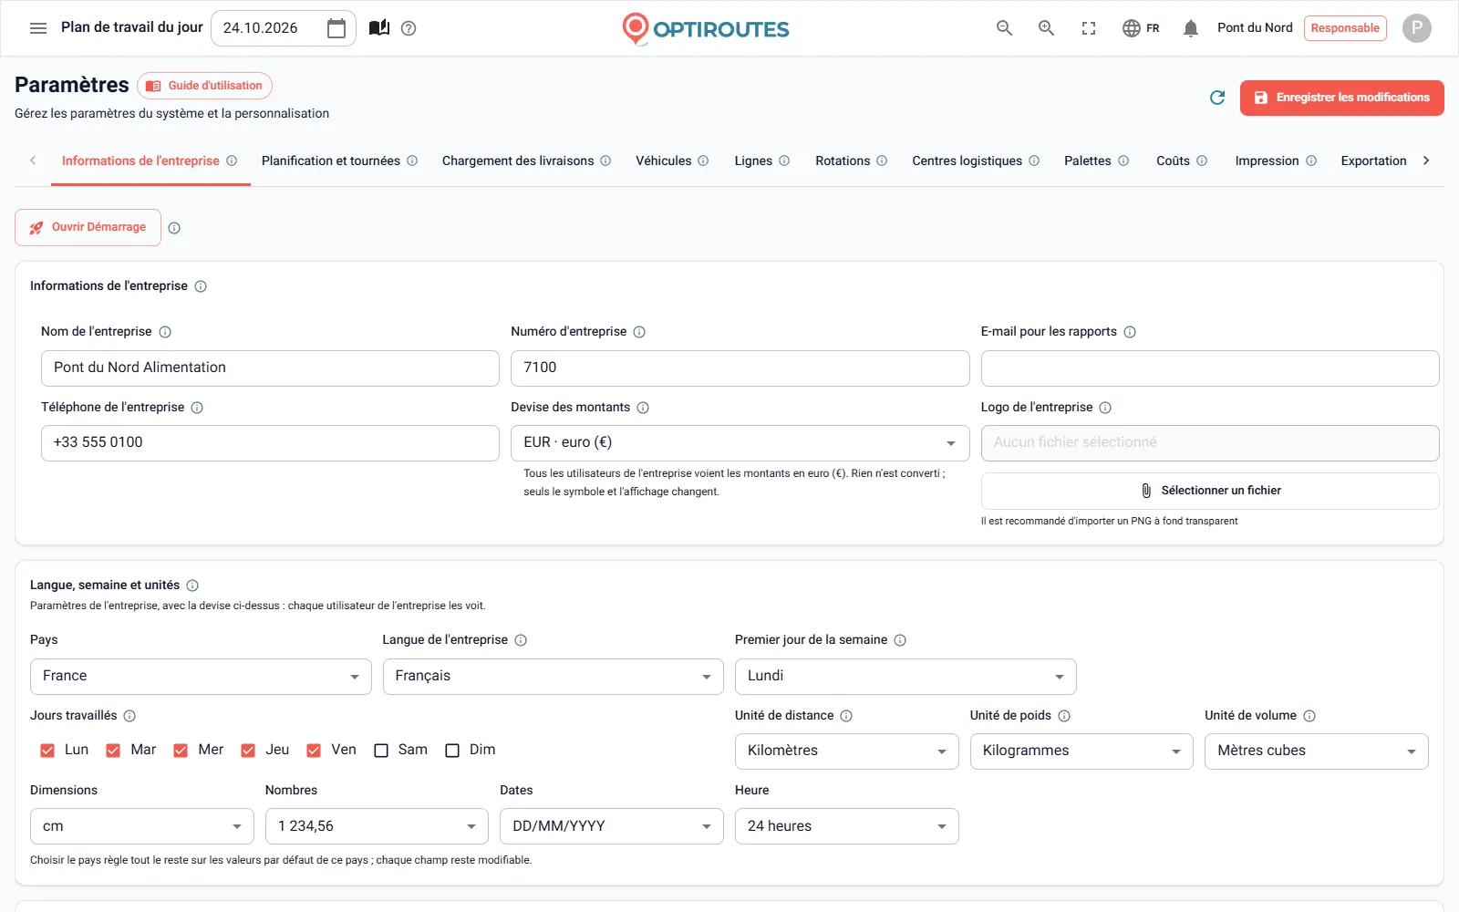Open the help question mark icon
This screenshot has height=912, width=1459.
pyautogui.click(x=409, y=28)
